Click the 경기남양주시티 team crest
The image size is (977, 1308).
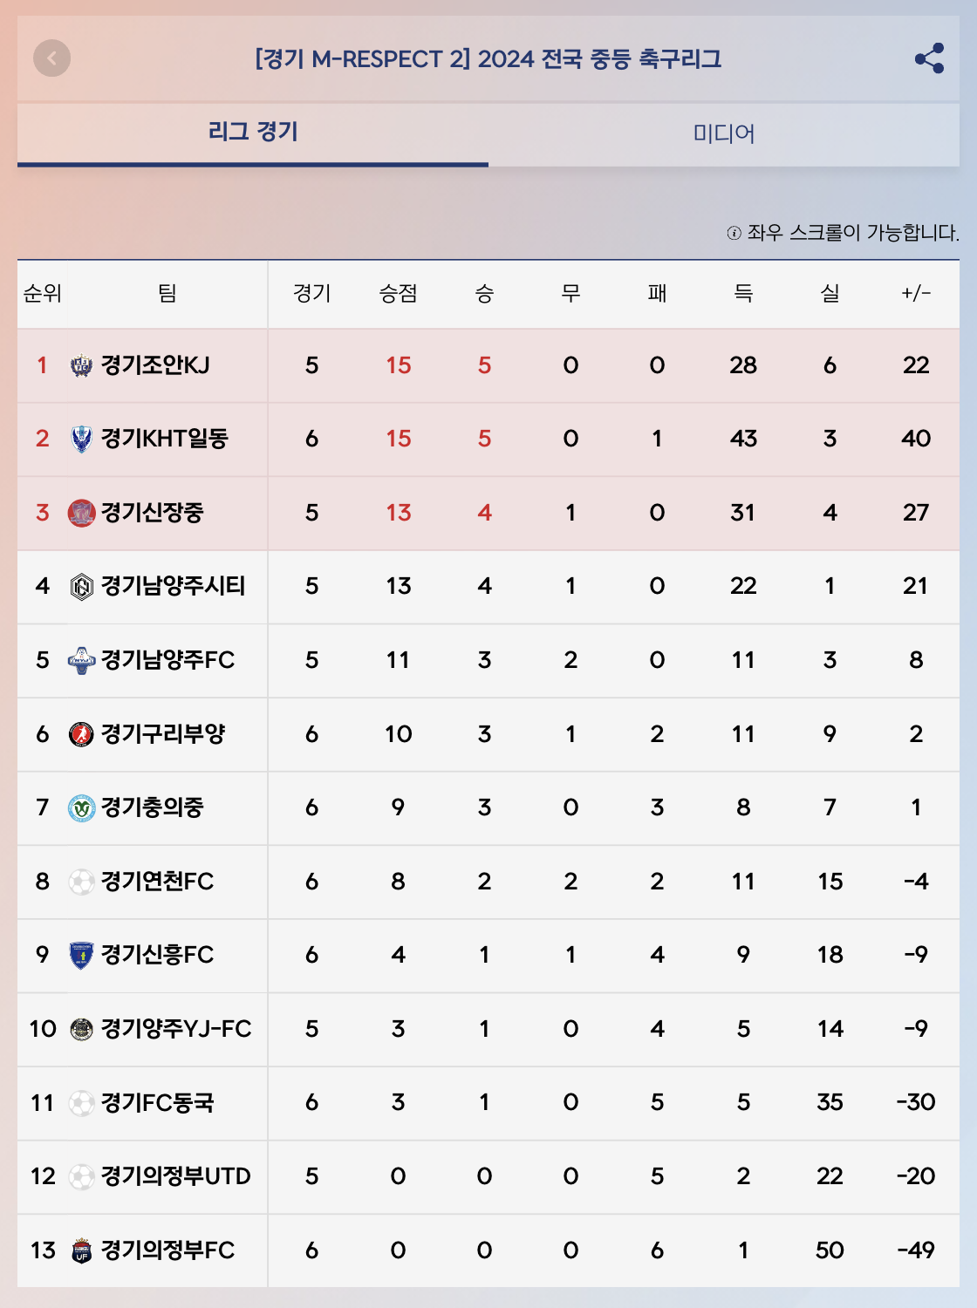(x=81, y=587)
